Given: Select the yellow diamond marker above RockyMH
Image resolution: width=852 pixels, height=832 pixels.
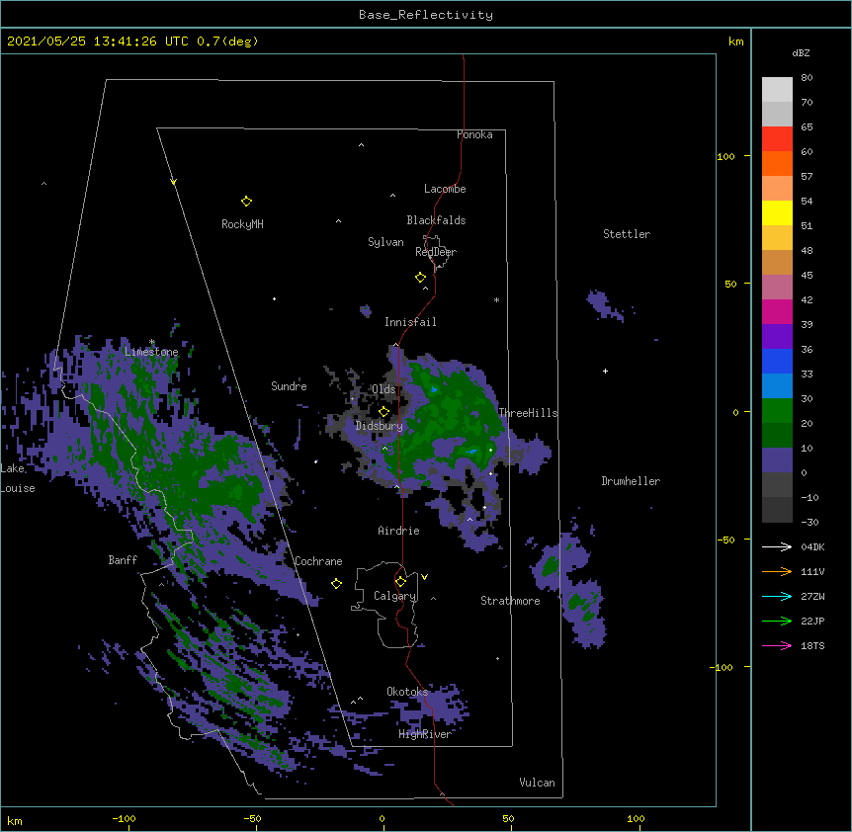Looking at the screenshot, I should (x=246, y=202).
